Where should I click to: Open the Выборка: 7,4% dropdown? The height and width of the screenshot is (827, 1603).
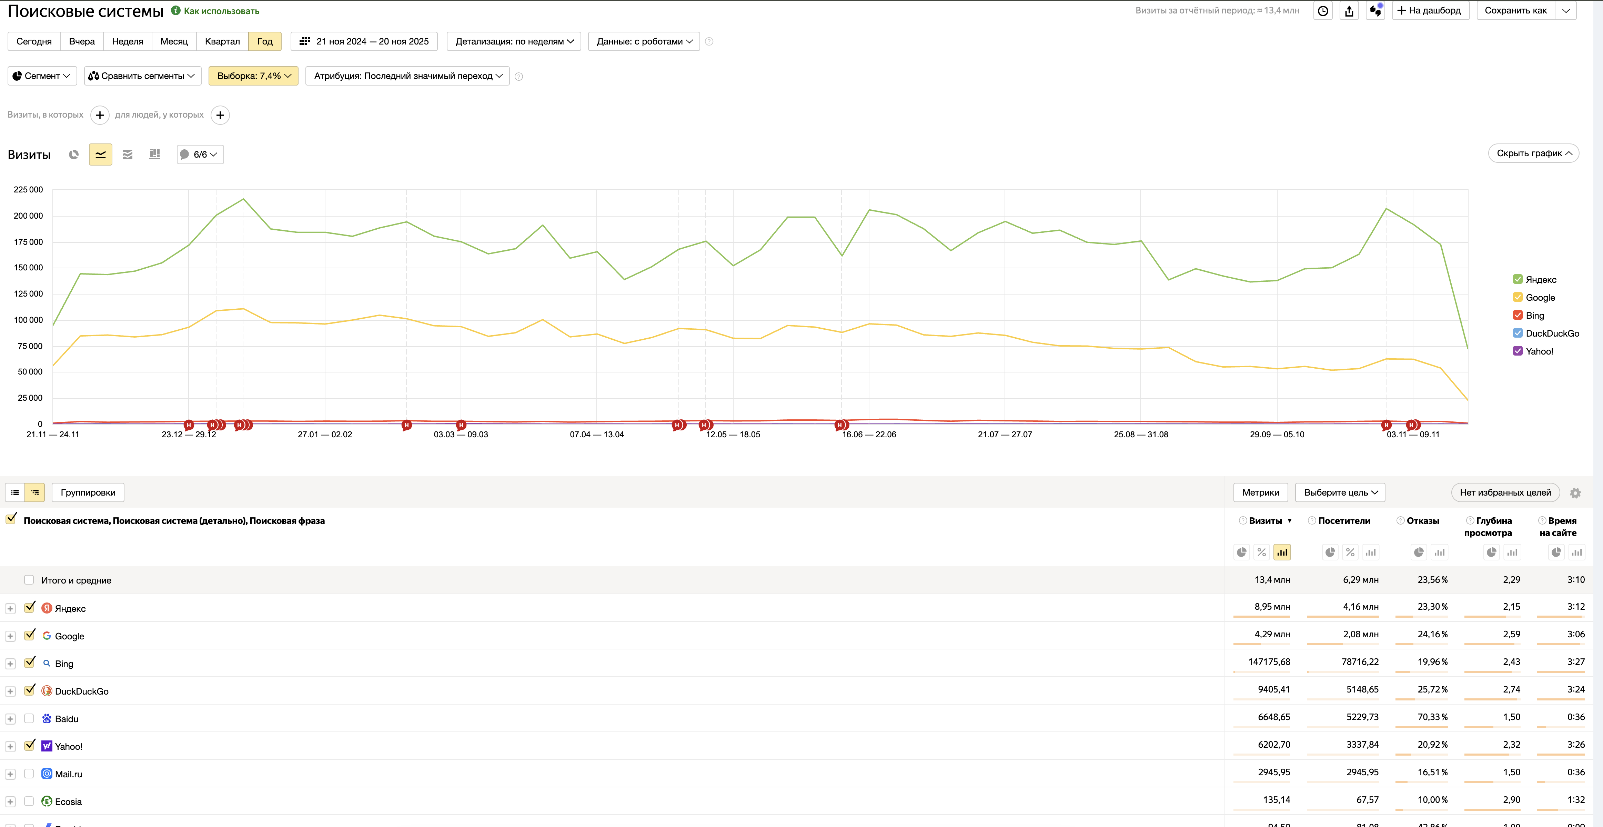pyautogui.click(x=253, y=76)
